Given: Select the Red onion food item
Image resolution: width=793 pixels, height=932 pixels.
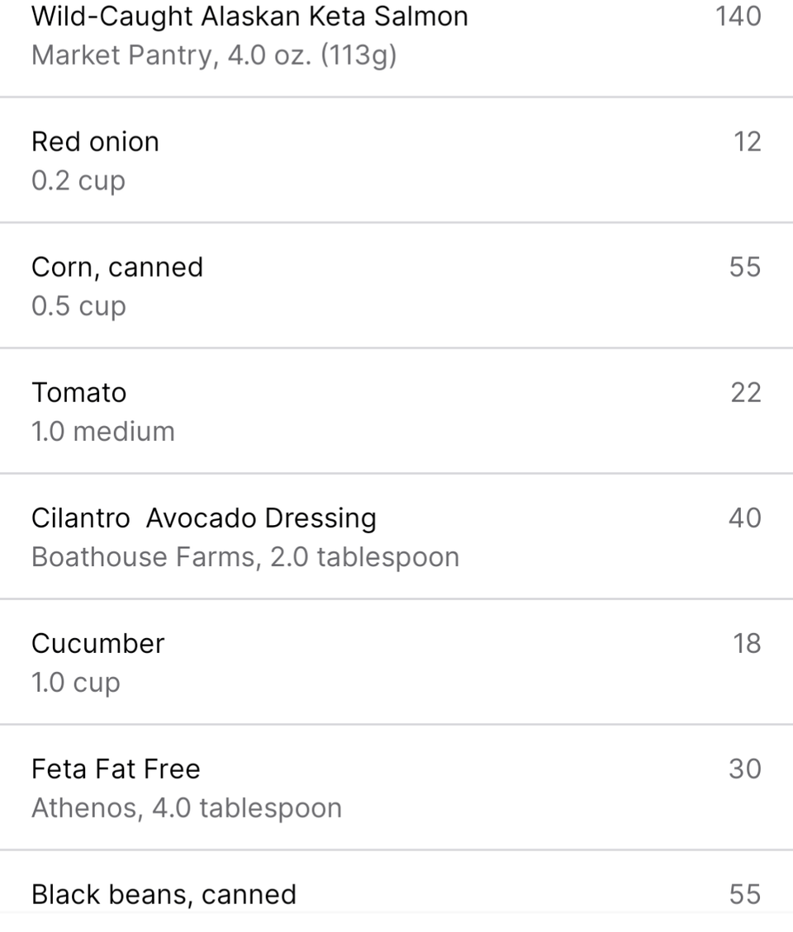Looking at the screenshot, I should [396, 160].
